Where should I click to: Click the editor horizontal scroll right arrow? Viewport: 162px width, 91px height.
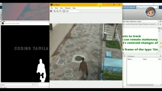tap(157, 53)
